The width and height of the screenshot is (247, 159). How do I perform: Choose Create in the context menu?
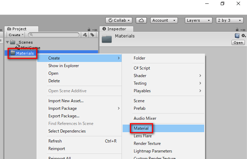click(79, 58)
